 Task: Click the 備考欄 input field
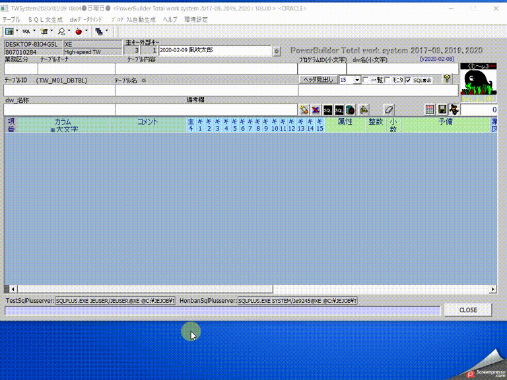[x=206, y=110]
